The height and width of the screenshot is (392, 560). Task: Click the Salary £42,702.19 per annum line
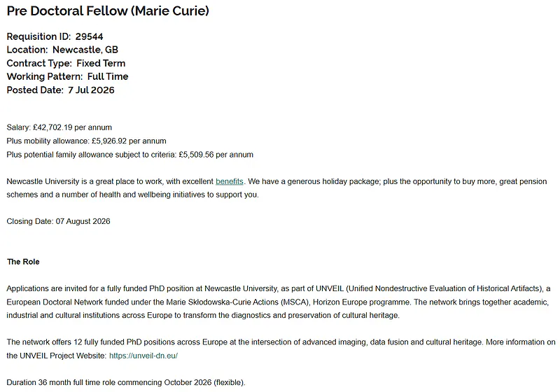(x=59, y=127)
